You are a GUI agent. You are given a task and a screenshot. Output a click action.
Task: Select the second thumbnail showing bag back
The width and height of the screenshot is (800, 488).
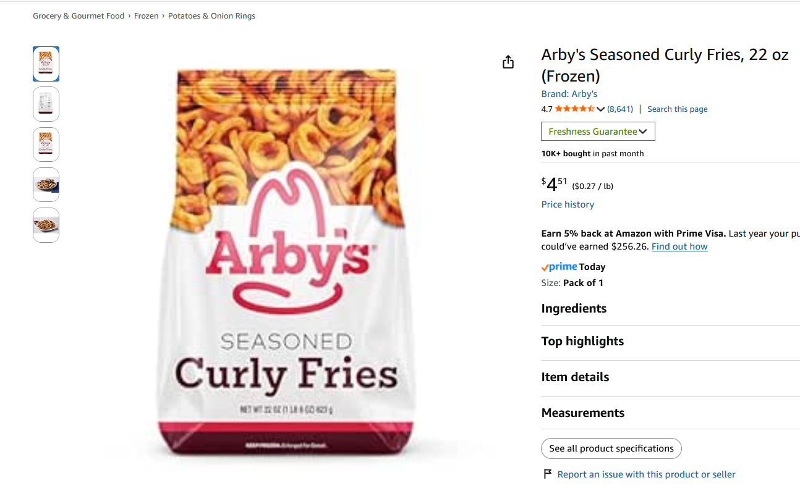click(x=46, y=104)
